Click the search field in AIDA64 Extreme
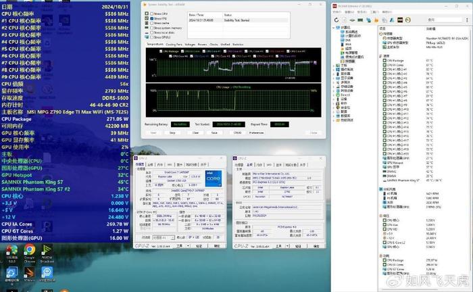The height and width of the screenshot is (292, 473). 444,20
